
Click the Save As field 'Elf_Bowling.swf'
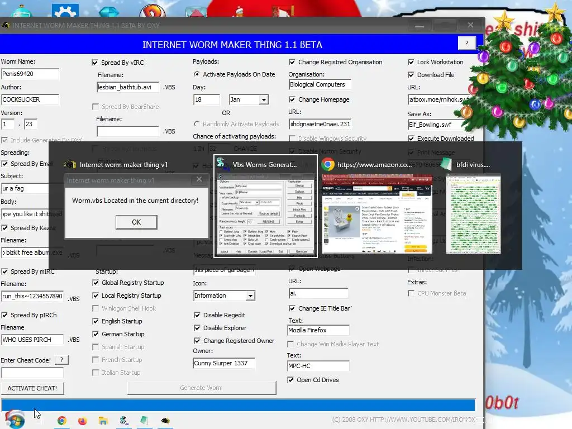(437, 125)
